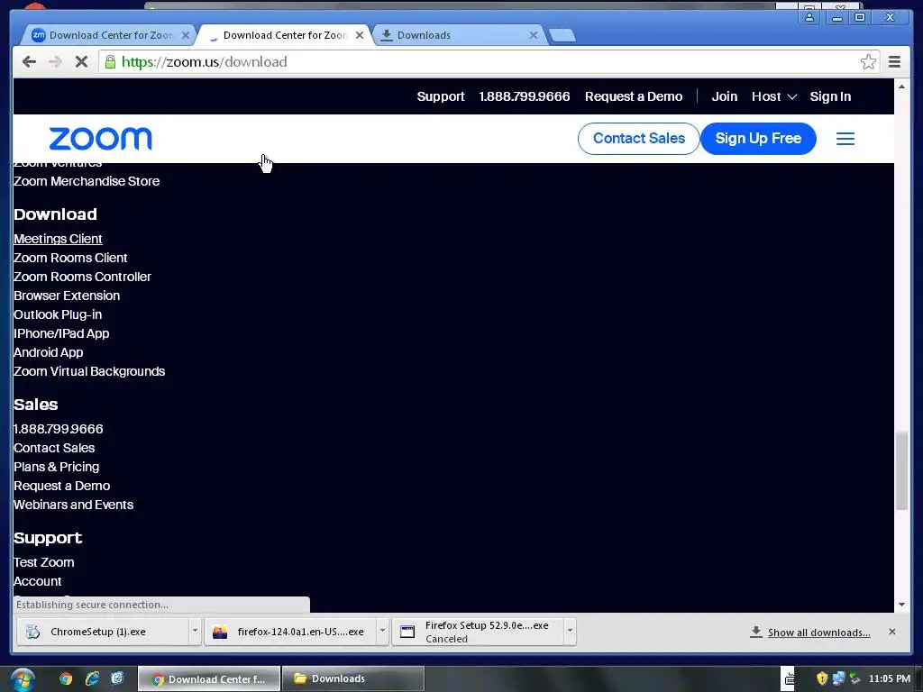
Task: Close the Downloads tab
Action: coord(534,35)
